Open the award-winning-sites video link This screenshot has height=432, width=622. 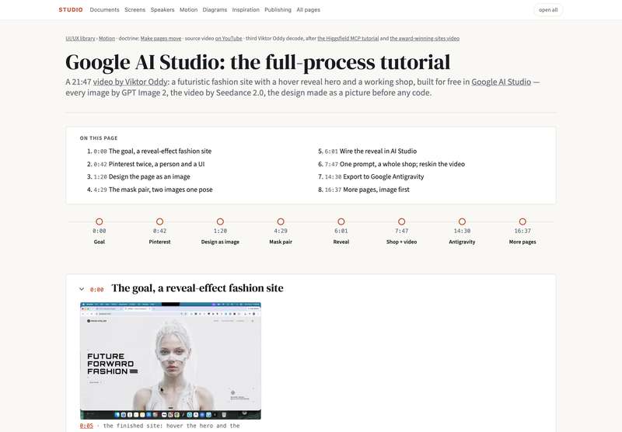425,38
